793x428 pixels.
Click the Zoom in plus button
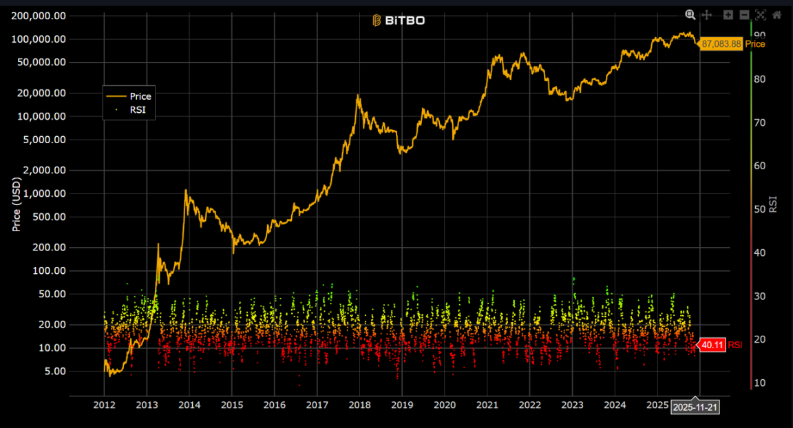[x=728, y=14]
